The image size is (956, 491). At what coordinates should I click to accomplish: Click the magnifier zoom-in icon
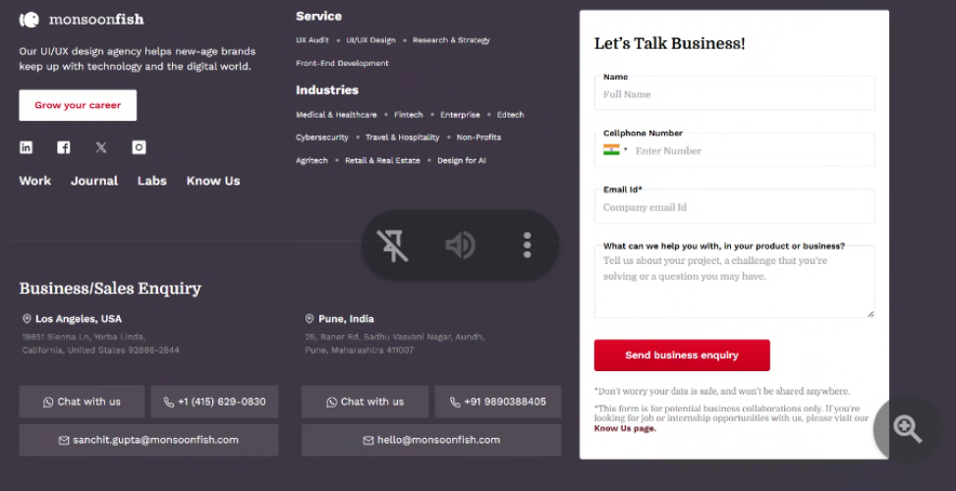click(907, 428)
